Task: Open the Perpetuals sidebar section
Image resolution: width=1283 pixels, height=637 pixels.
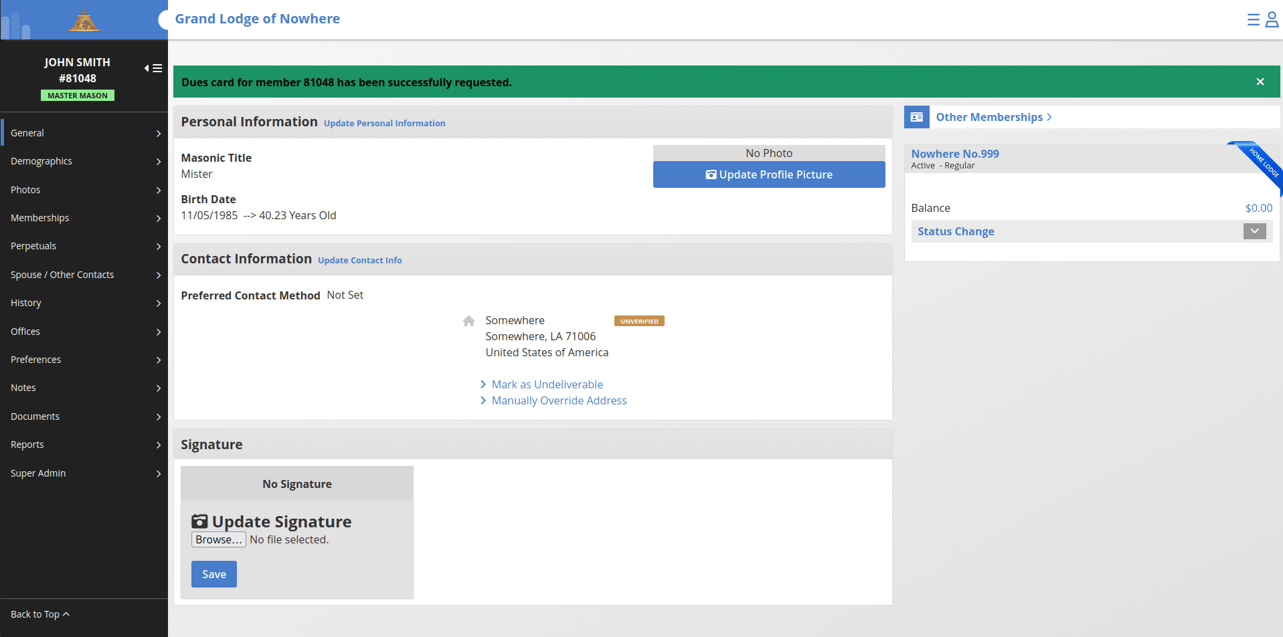Action: click(x=84, y=246)
